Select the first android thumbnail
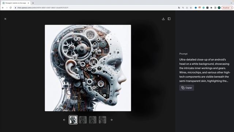This screenshot has width=234, height=132. tap(73, 120)
